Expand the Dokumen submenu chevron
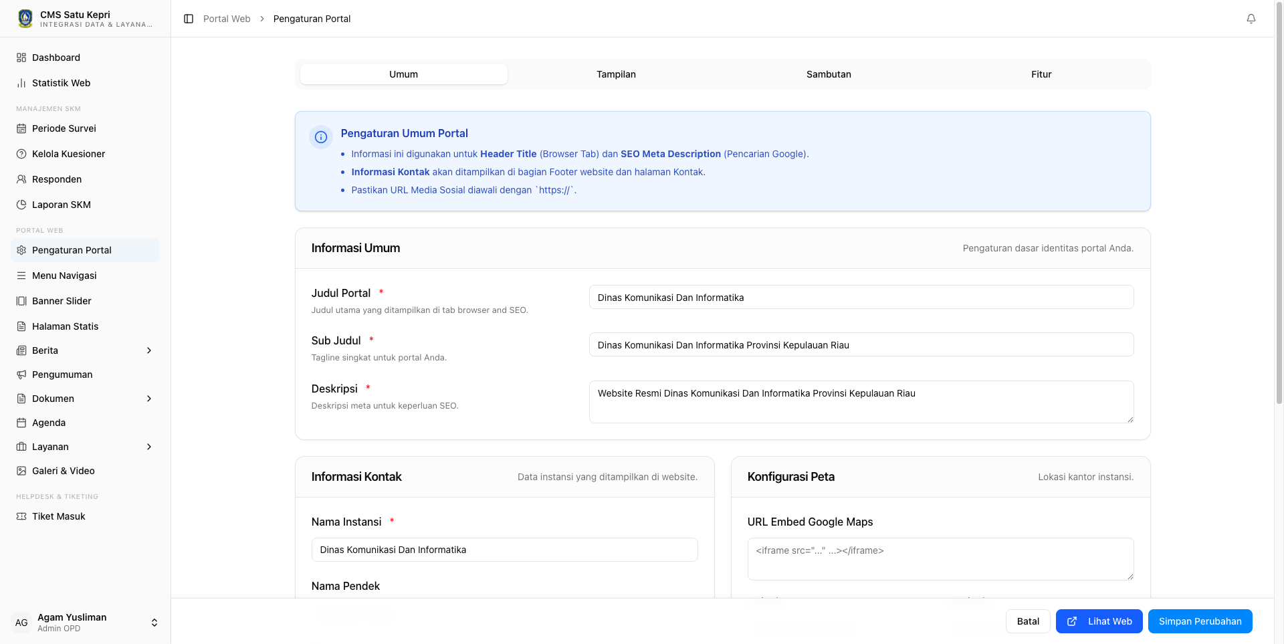The width and height of the screenshot is (1284, 644). pyautogui.click(x=149, y=399)
